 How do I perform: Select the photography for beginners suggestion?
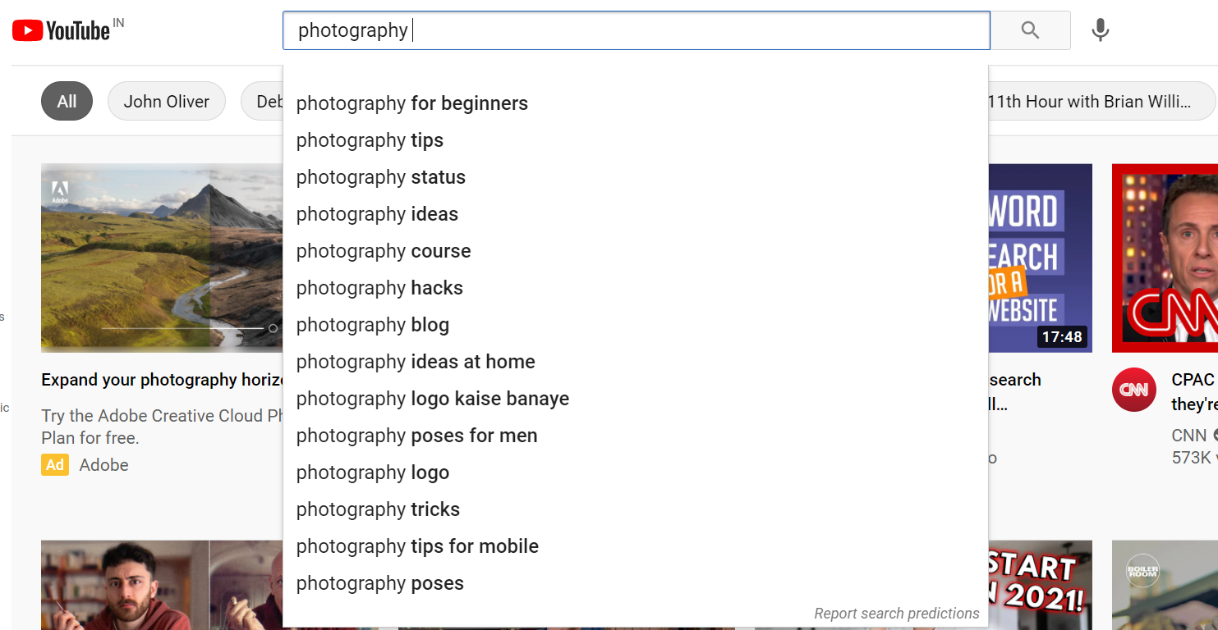411,103
